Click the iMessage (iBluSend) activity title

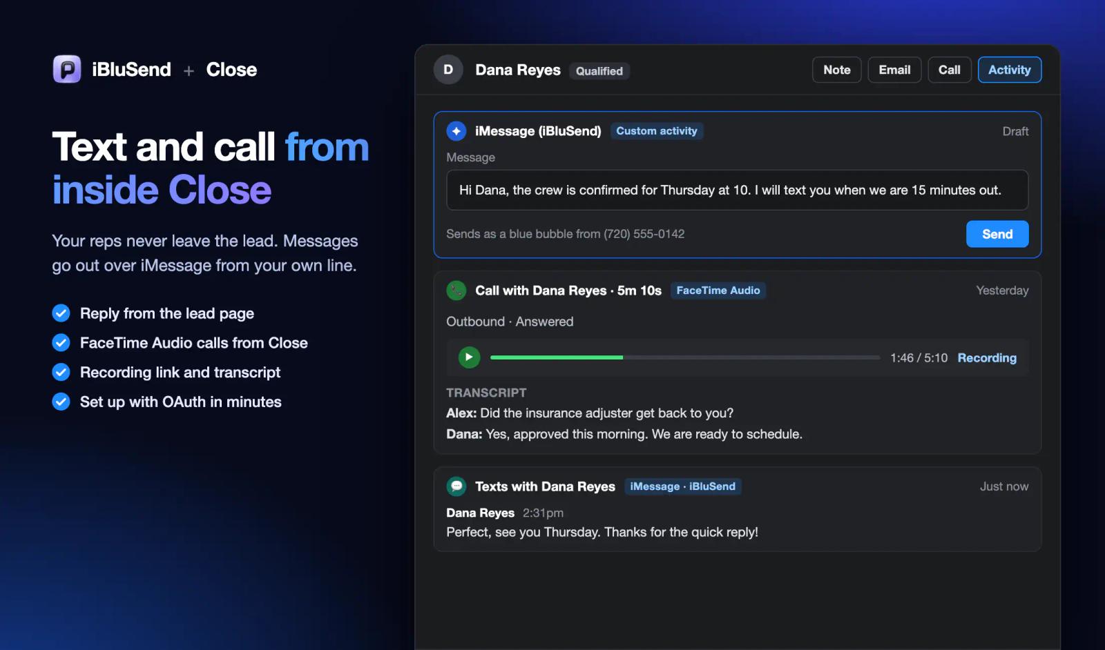coord(538,131)
